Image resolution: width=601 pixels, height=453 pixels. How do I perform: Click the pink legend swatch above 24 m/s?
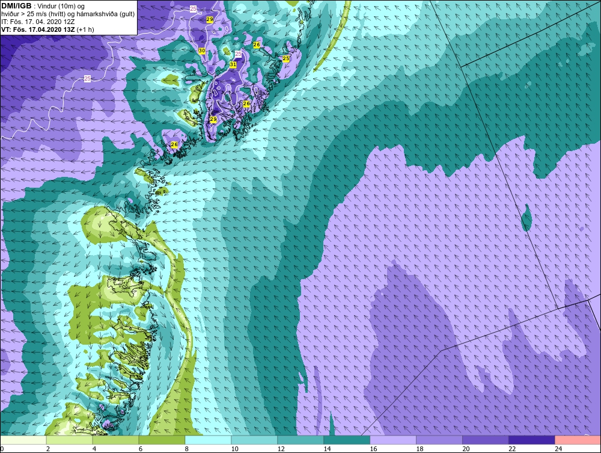(578, 440)
